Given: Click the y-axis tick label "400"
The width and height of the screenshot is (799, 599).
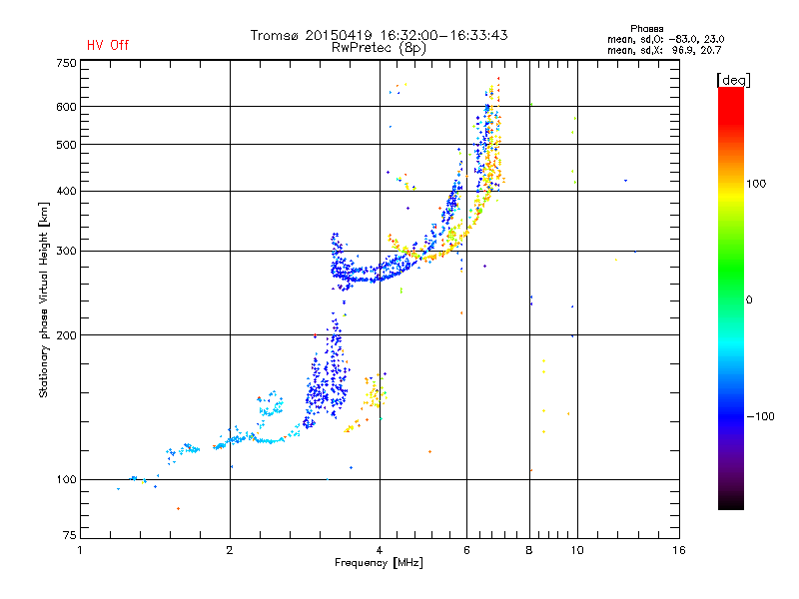Looking at the screenshot, I should tap(67, 191).
